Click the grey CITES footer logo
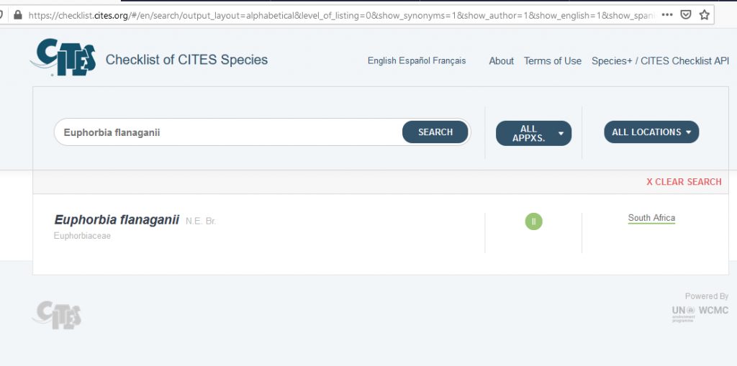The width and height of the screenshot is (737, 366). pos(57,315)
